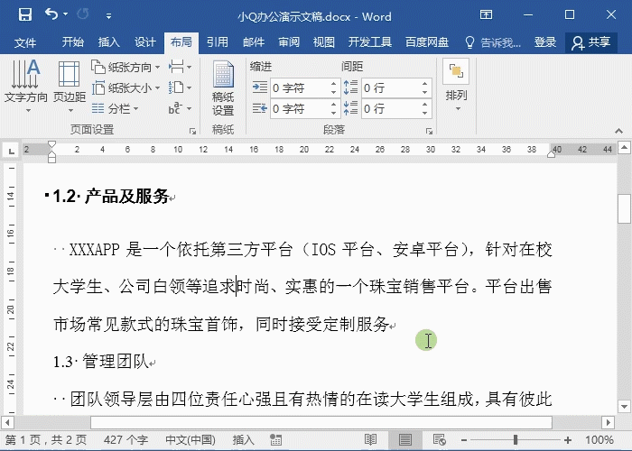Screen dimensions: 632x451
Task: Collapse the ribbon with the up chevron
Action: 618,131
